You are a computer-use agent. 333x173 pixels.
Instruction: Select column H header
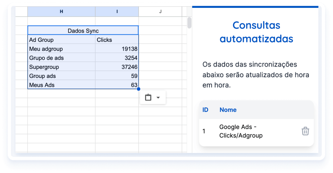61,12
